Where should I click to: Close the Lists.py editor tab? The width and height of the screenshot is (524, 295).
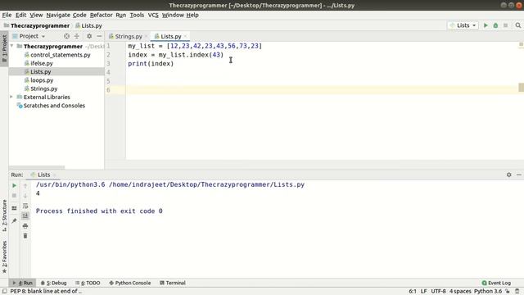click(186, 36)
